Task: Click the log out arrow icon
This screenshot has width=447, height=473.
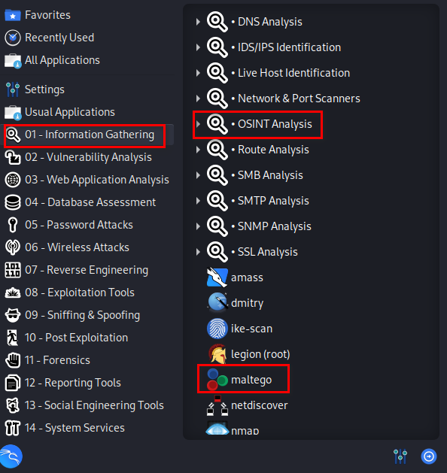Action: pyautogui.click(x=429, y=456)
